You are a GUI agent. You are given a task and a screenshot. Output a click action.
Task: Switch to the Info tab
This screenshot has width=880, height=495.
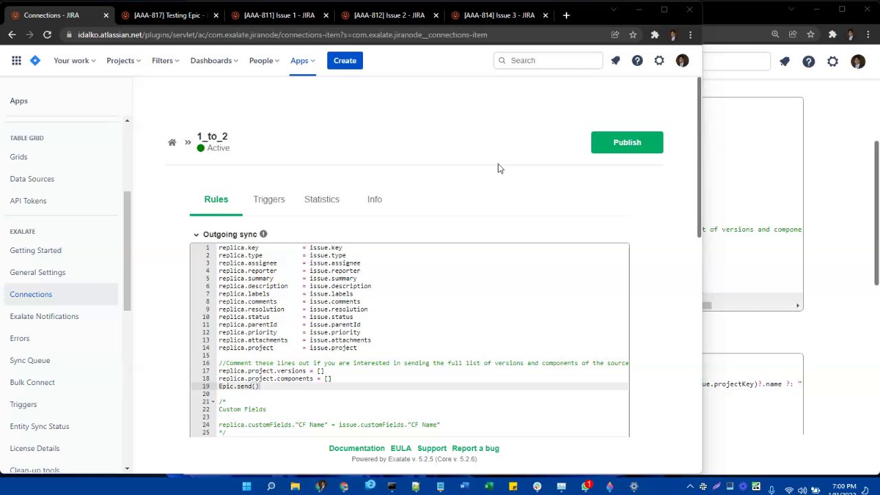(x=375, y=199)
